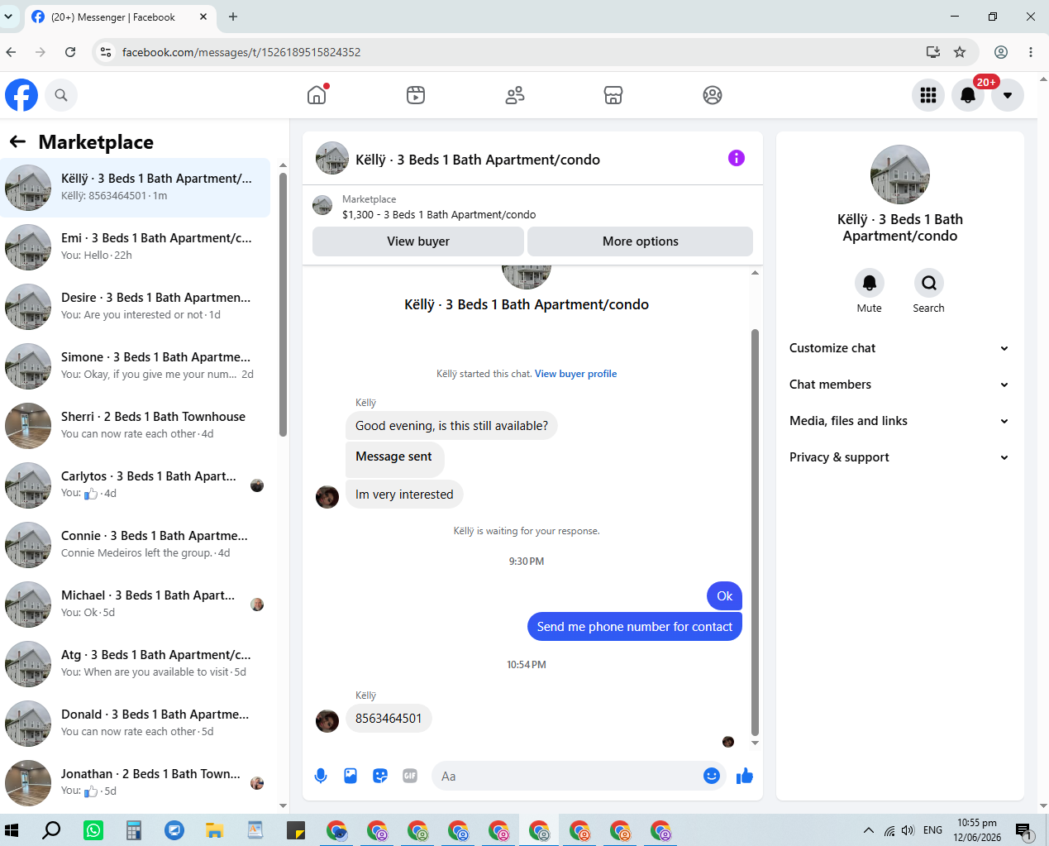Open the Sherri 2 Beds Townhouse chat
The image size is (1049, 846).
pos(136,426)
